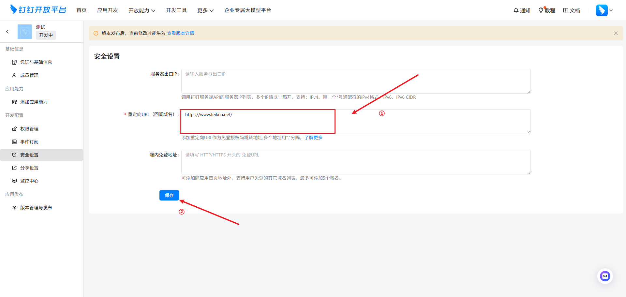The image size is (626, 297).
Task: Click the 了解更多 link
Action: (313, 138)
